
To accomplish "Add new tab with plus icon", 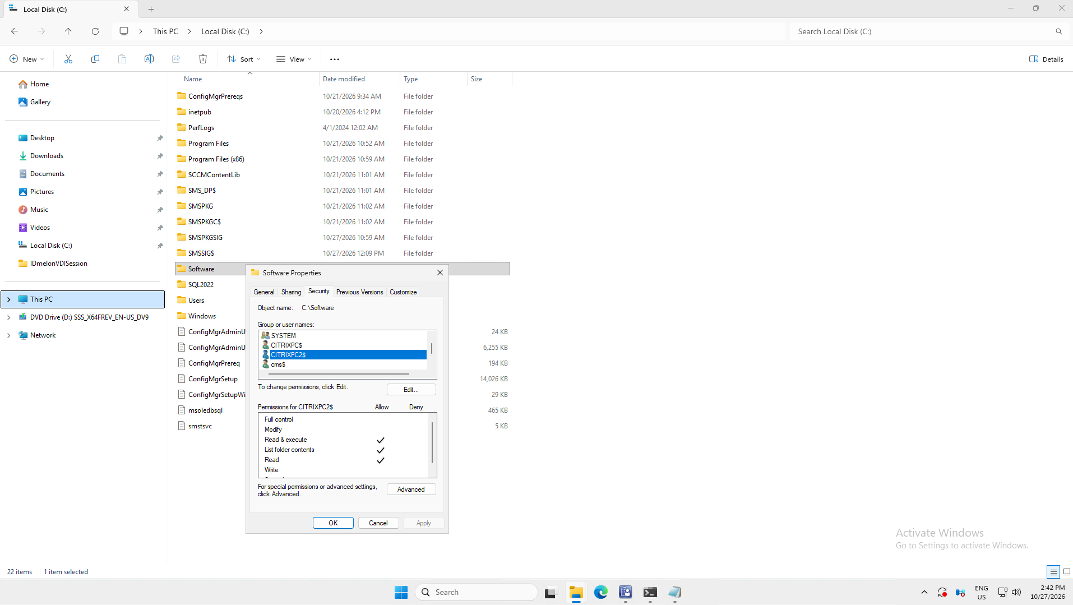I will (151, 9).
